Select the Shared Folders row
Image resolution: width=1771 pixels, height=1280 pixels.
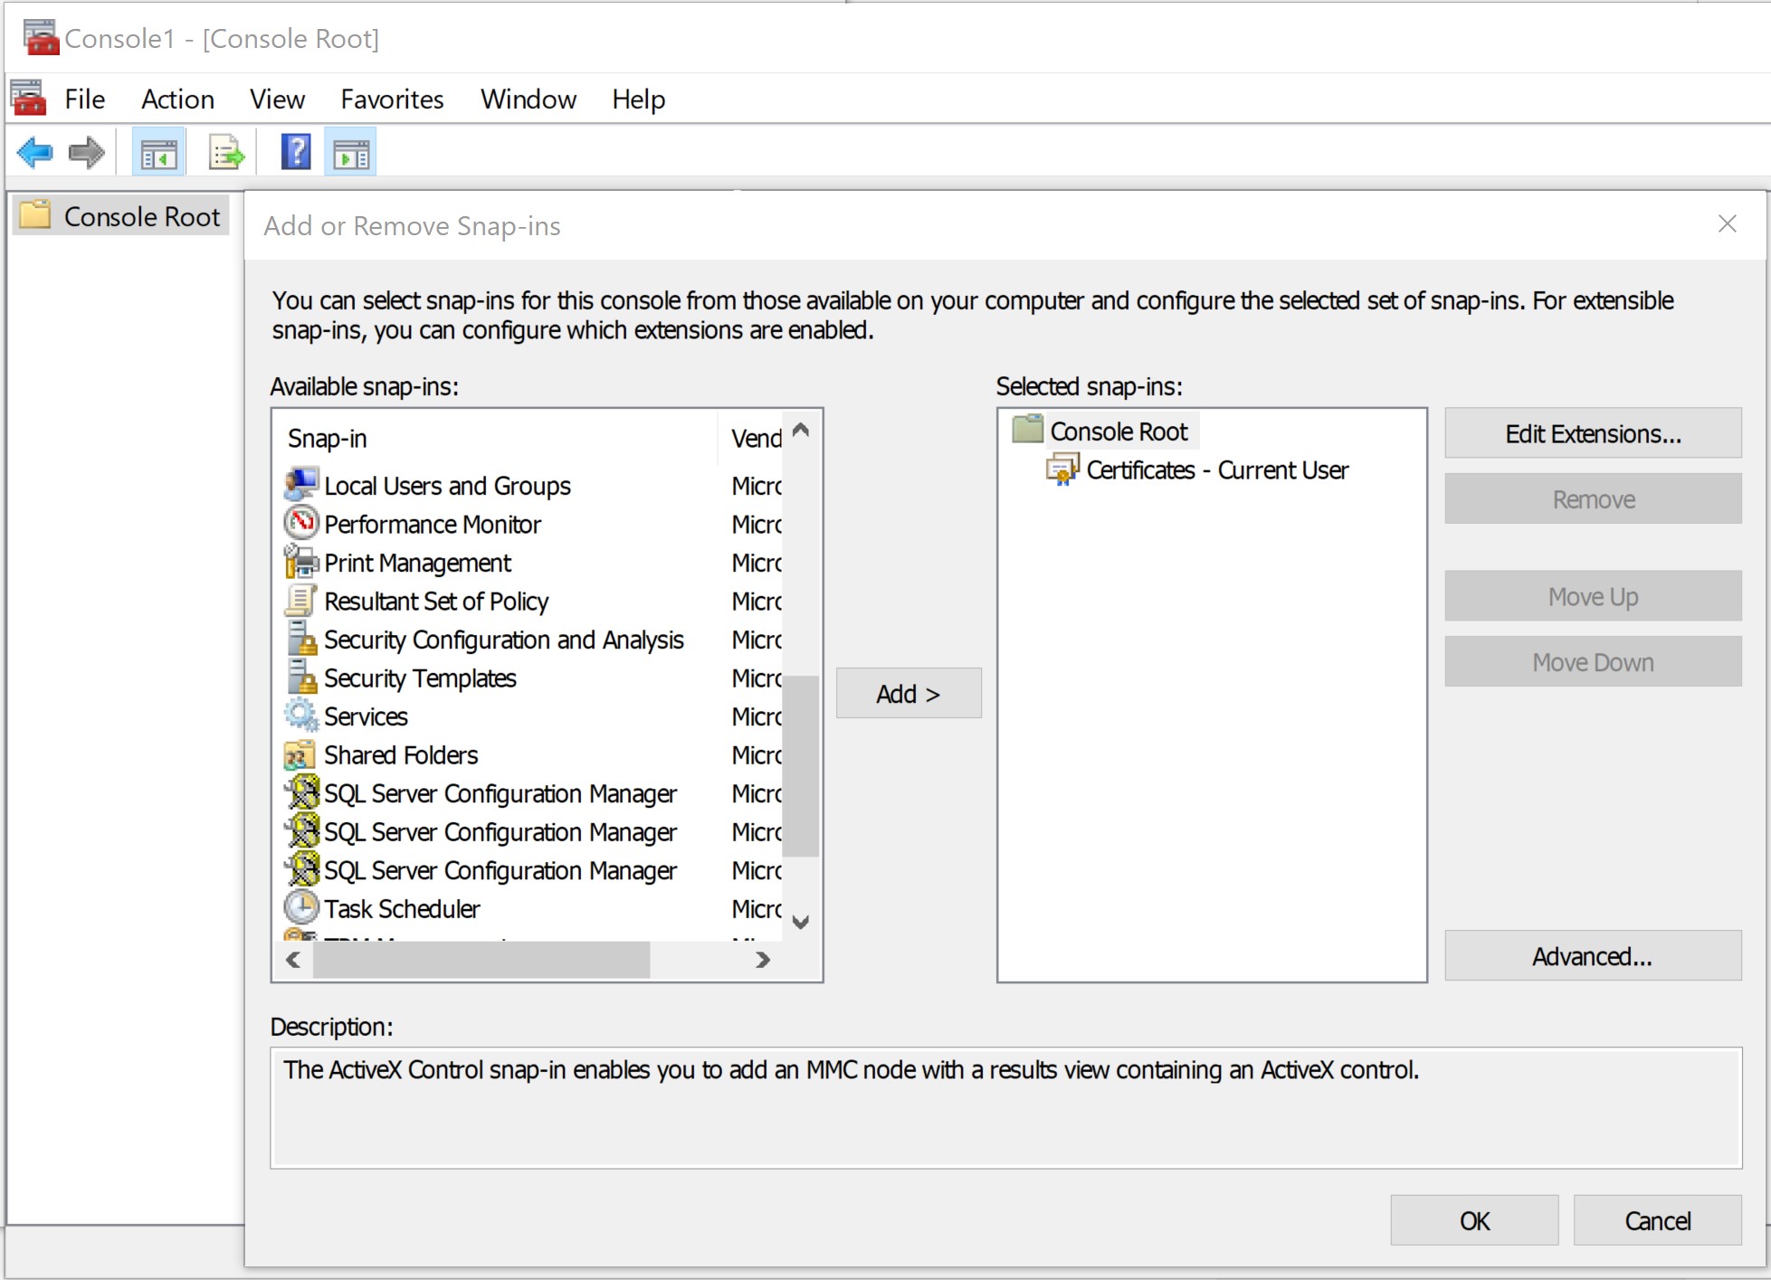[529, 754]
